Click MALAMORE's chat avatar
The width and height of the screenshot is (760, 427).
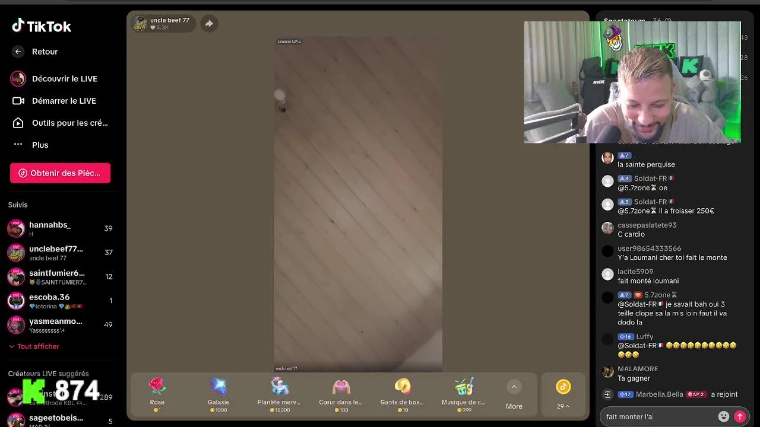(x=607, y=372)
